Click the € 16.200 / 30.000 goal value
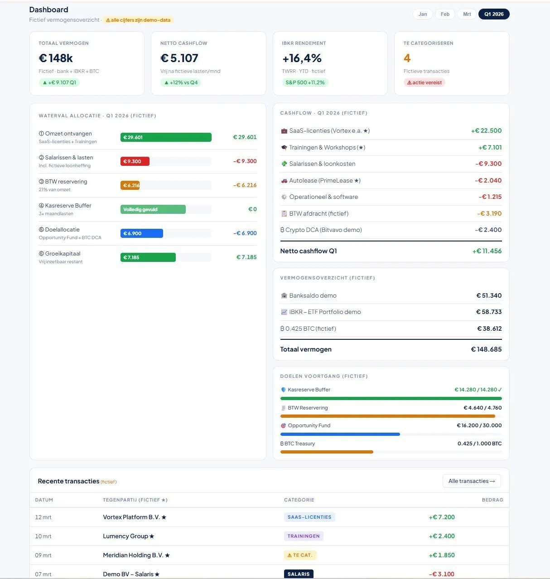 click(x=479, y=425)
